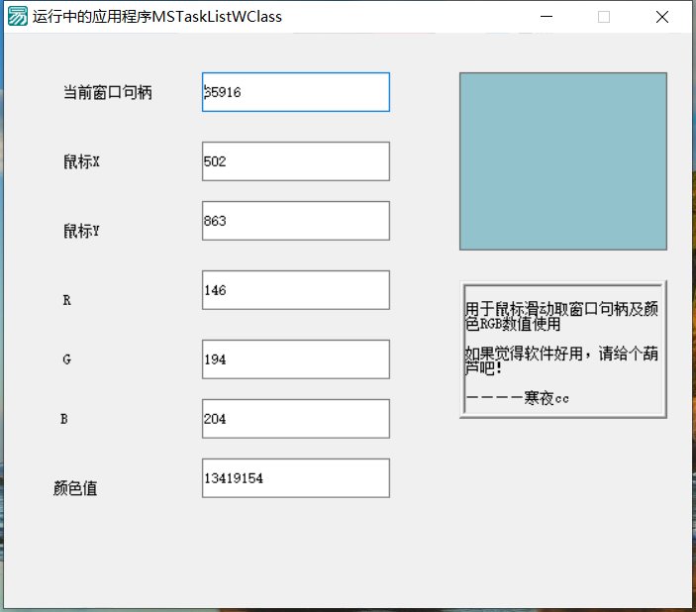Click the 鼠标Y label
This screenshot has height=612, width=696.
[x=81, y=231]
